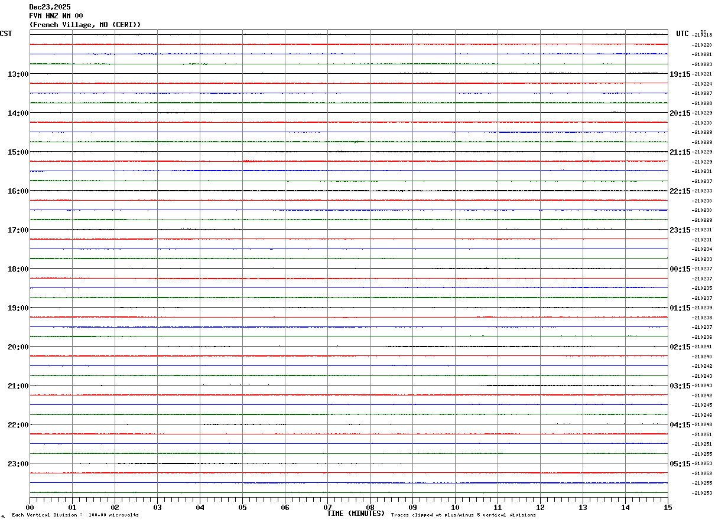Click the TIME (MINUTES) axis label
The image size is (715, 523).
tap(356, 514)
